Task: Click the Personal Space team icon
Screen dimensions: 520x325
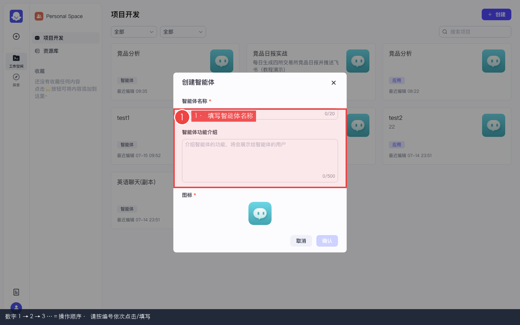Action: click(x=39, y=16)
